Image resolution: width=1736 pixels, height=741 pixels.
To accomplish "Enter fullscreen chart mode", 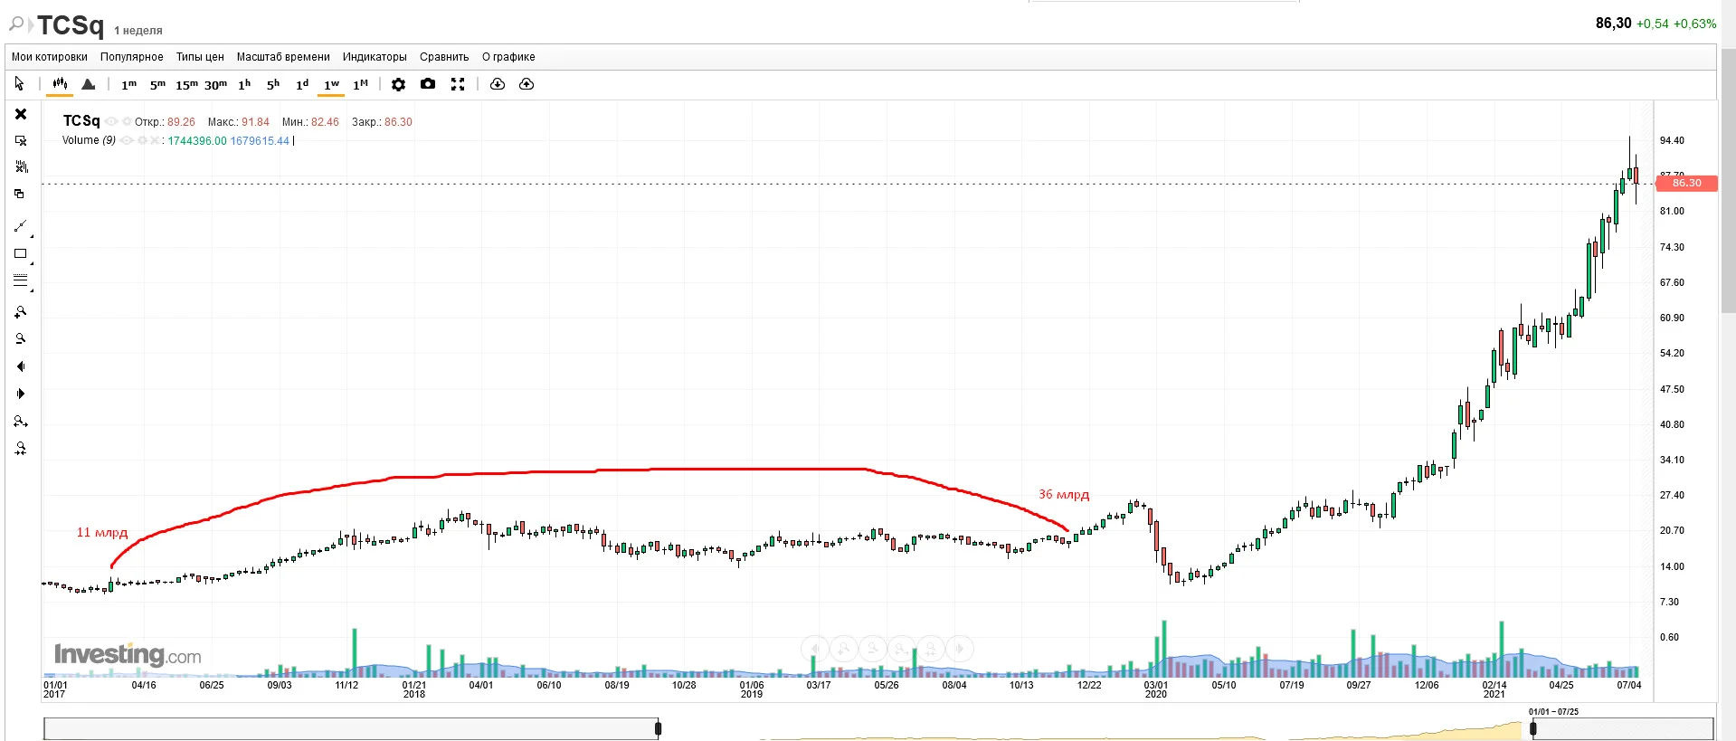I will (x=458, y=84).
